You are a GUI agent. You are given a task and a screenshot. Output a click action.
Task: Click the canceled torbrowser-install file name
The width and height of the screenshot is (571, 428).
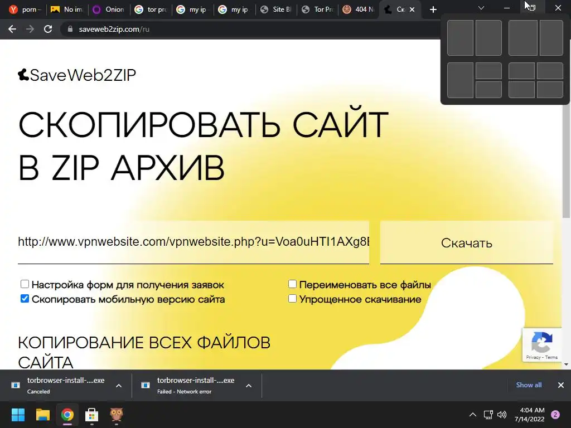tap(66, 380)
